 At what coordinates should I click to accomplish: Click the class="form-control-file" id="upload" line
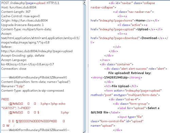(117, 122)
